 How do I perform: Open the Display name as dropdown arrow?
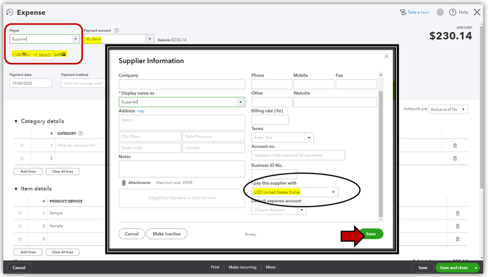(240, 102)
